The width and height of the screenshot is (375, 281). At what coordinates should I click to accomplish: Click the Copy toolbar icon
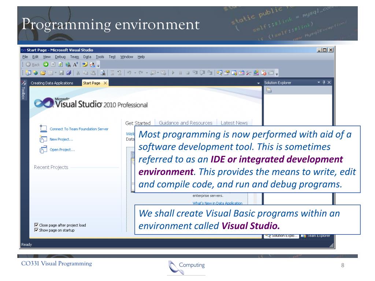[85, 73]
